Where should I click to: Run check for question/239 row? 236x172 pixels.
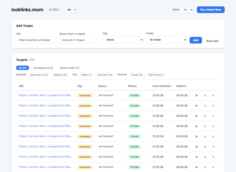coord(197,157)
